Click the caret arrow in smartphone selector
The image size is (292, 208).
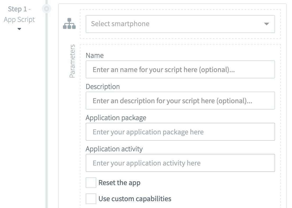tap(266, 24)
